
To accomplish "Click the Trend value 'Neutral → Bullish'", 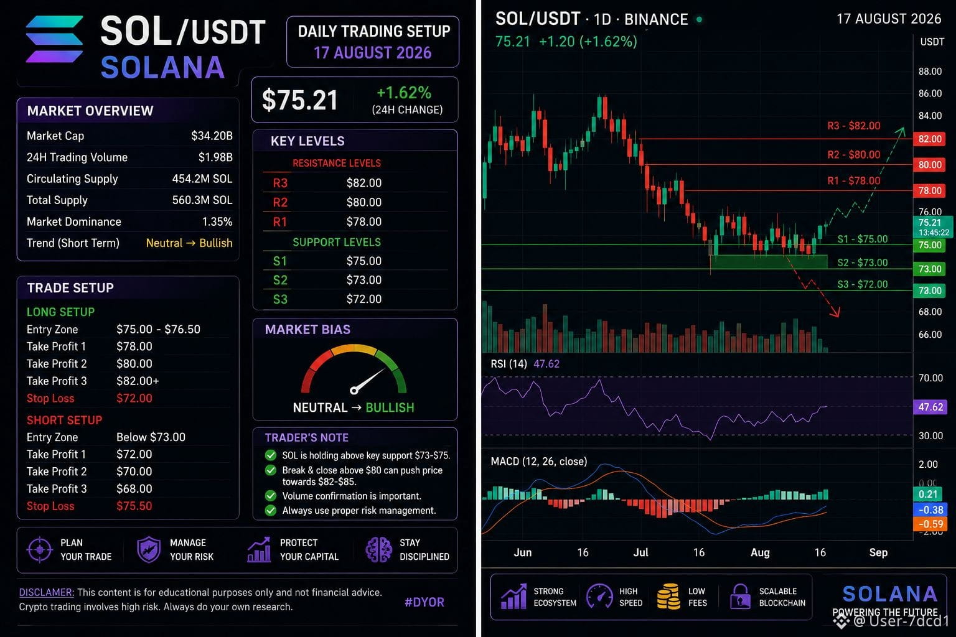I will pos(189,243).
